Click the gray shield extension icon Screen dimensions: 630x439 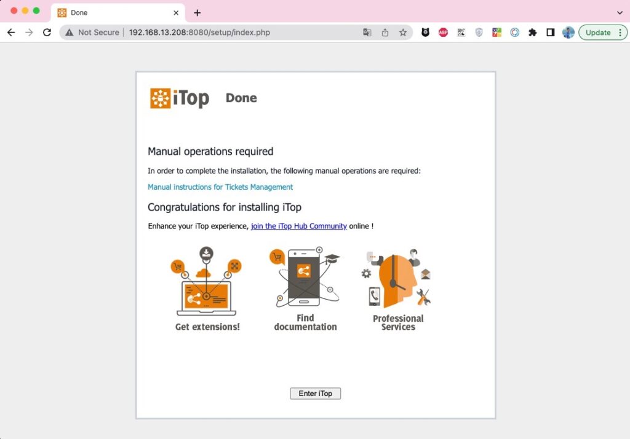[479, 33]
